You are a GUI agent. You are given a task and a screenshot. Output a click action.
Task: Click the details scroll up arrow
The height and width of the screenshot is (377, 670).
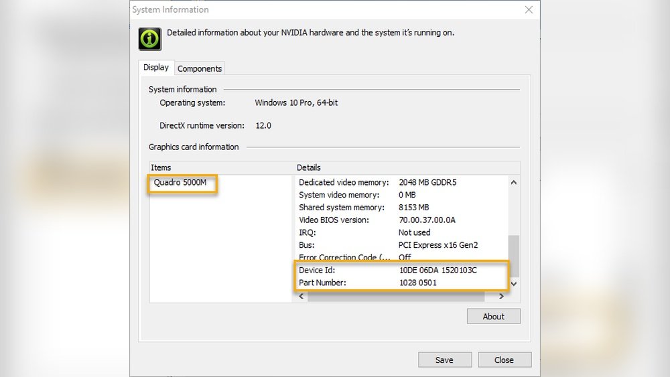tap(514, 182)
